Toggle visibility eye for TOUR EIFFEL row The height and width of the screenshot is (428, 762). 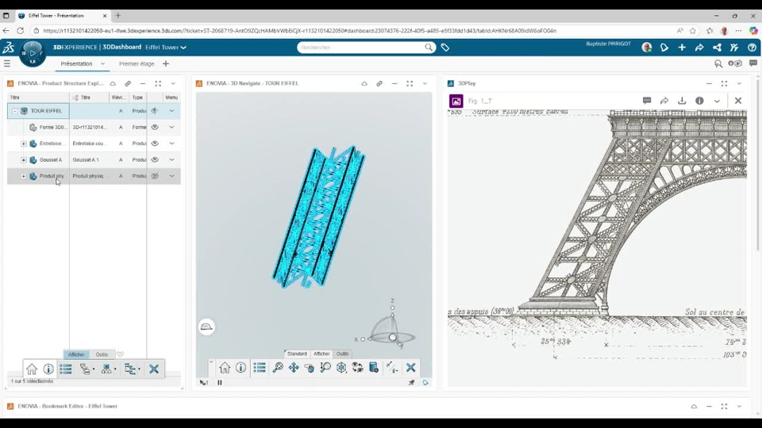155,111
